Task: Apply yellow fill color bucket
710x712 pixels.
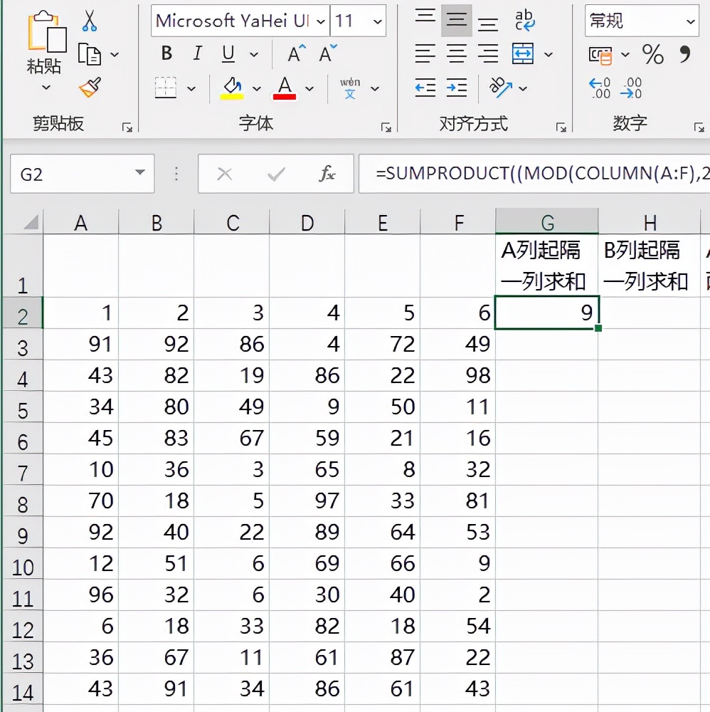Action: click(232, 88)
